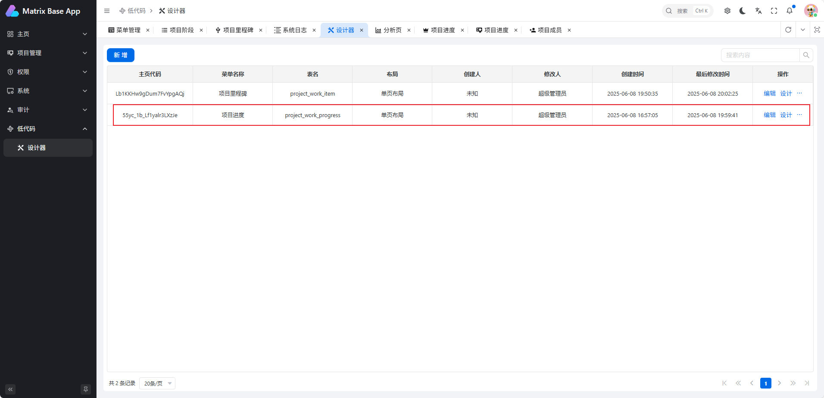Image resolution: width=824 pixels, height=398 pixels.
Task: Click the language translation icon
Action: [x=758, y=11]
